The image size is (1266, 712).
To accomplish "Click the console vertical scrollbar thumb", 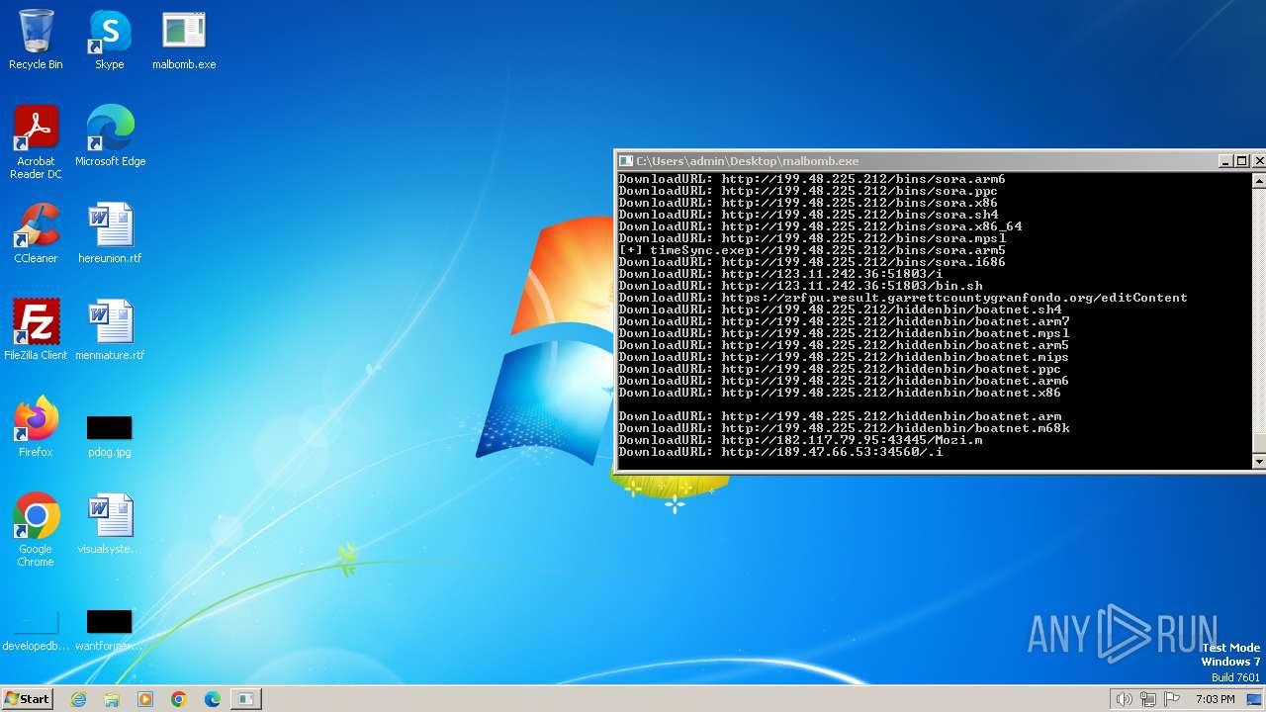I will coord(1258,444).
